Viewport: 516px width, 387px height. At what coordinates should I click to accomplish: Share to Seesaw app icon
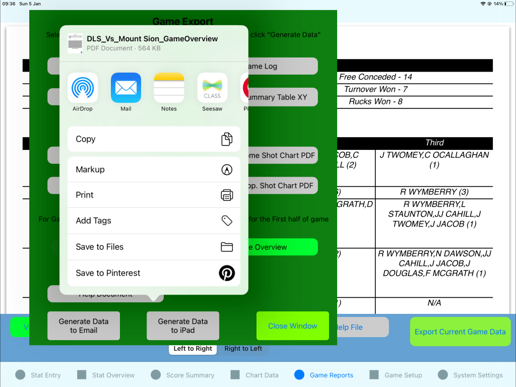click(212, 88)
